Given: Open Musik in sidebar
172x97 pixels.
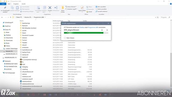Looking at the screenshot, I should (x=6, y=43).
